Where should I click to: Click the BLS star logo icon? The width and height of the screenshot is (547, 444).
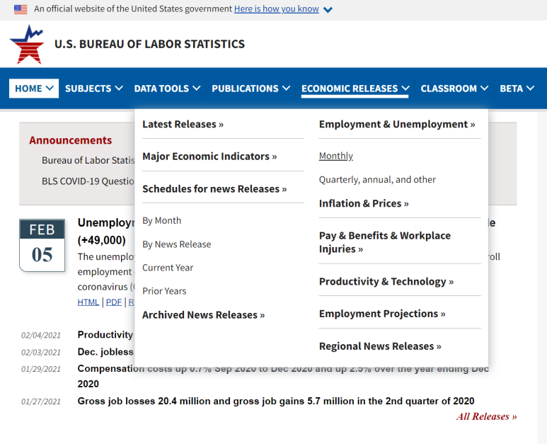point(27,45)
